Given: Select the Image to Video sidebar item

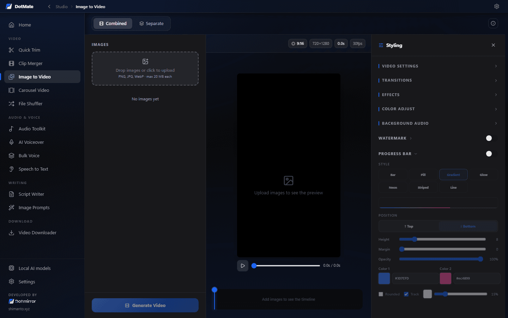Looking at the screenshot, I should [x=42, y=77].
